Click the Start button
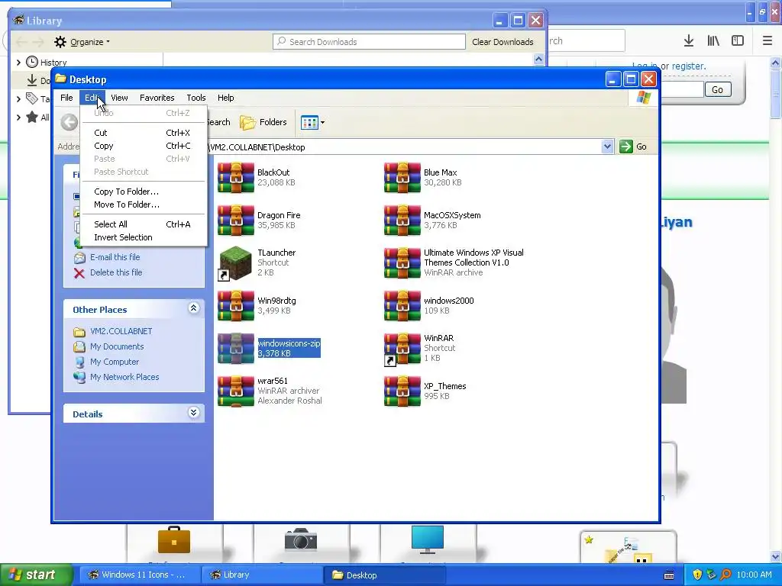 click(x=36, y=575)
